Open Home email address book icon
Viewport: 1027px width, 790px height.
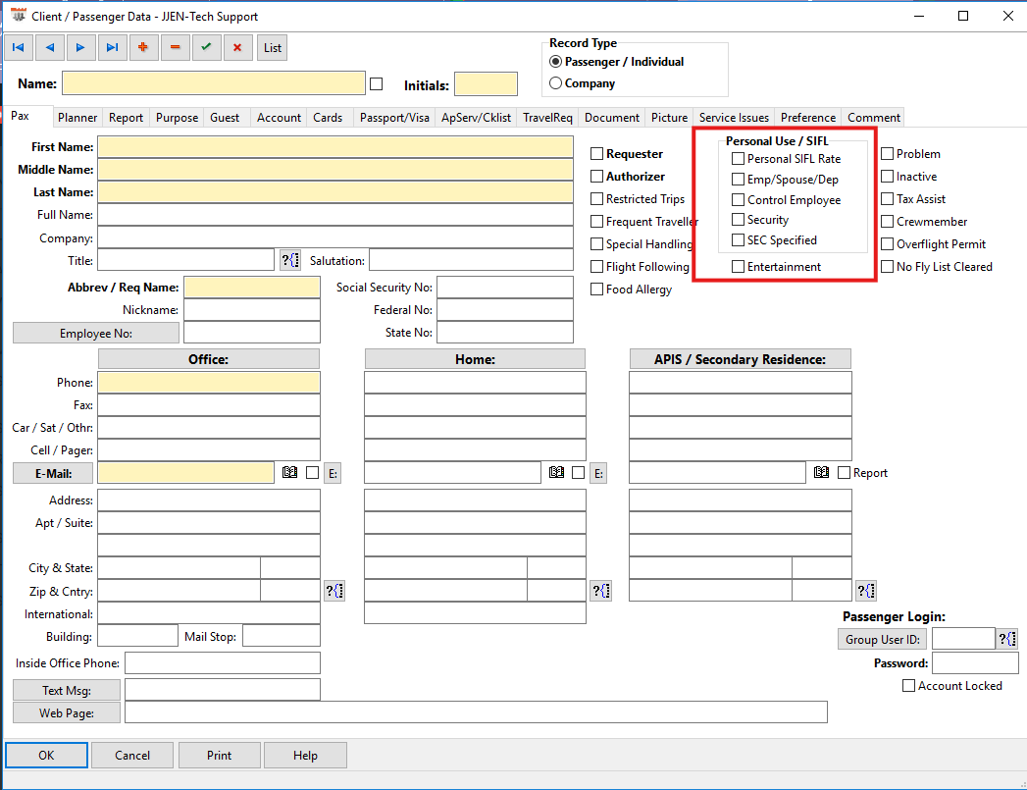pyautogui.click(x=557, y=472)
